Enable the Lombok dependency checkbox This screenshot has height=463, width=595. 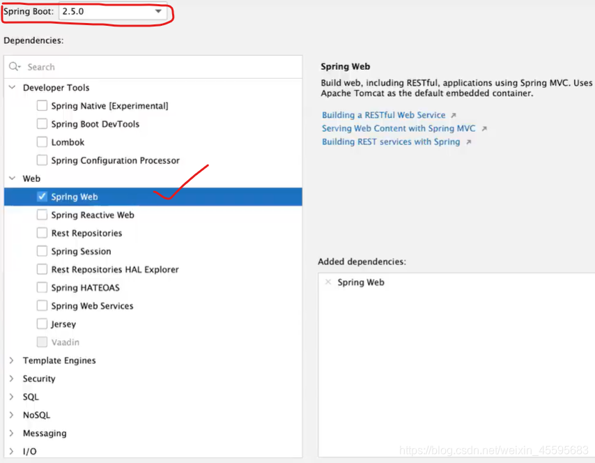pyautogui.click(x=42, y=142)
